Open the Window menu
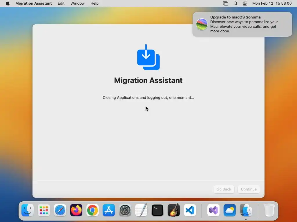Viewport: 297px width, 222px height. click(77, 3)
